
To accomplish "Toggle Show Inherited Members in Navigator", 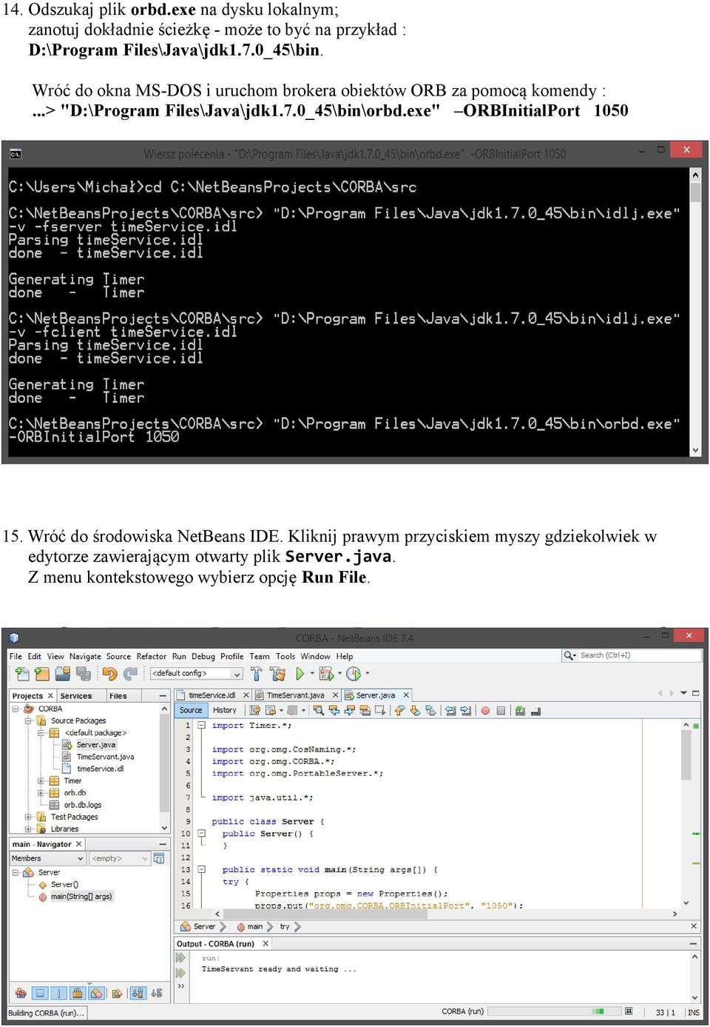I will click(21, 993).
